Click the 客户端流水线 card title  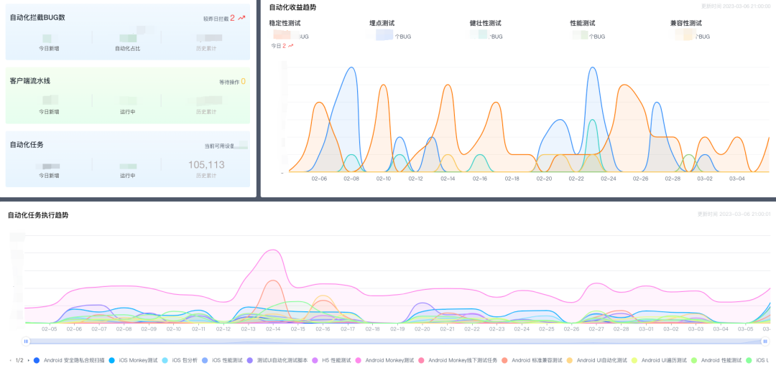tap(30, 81)
